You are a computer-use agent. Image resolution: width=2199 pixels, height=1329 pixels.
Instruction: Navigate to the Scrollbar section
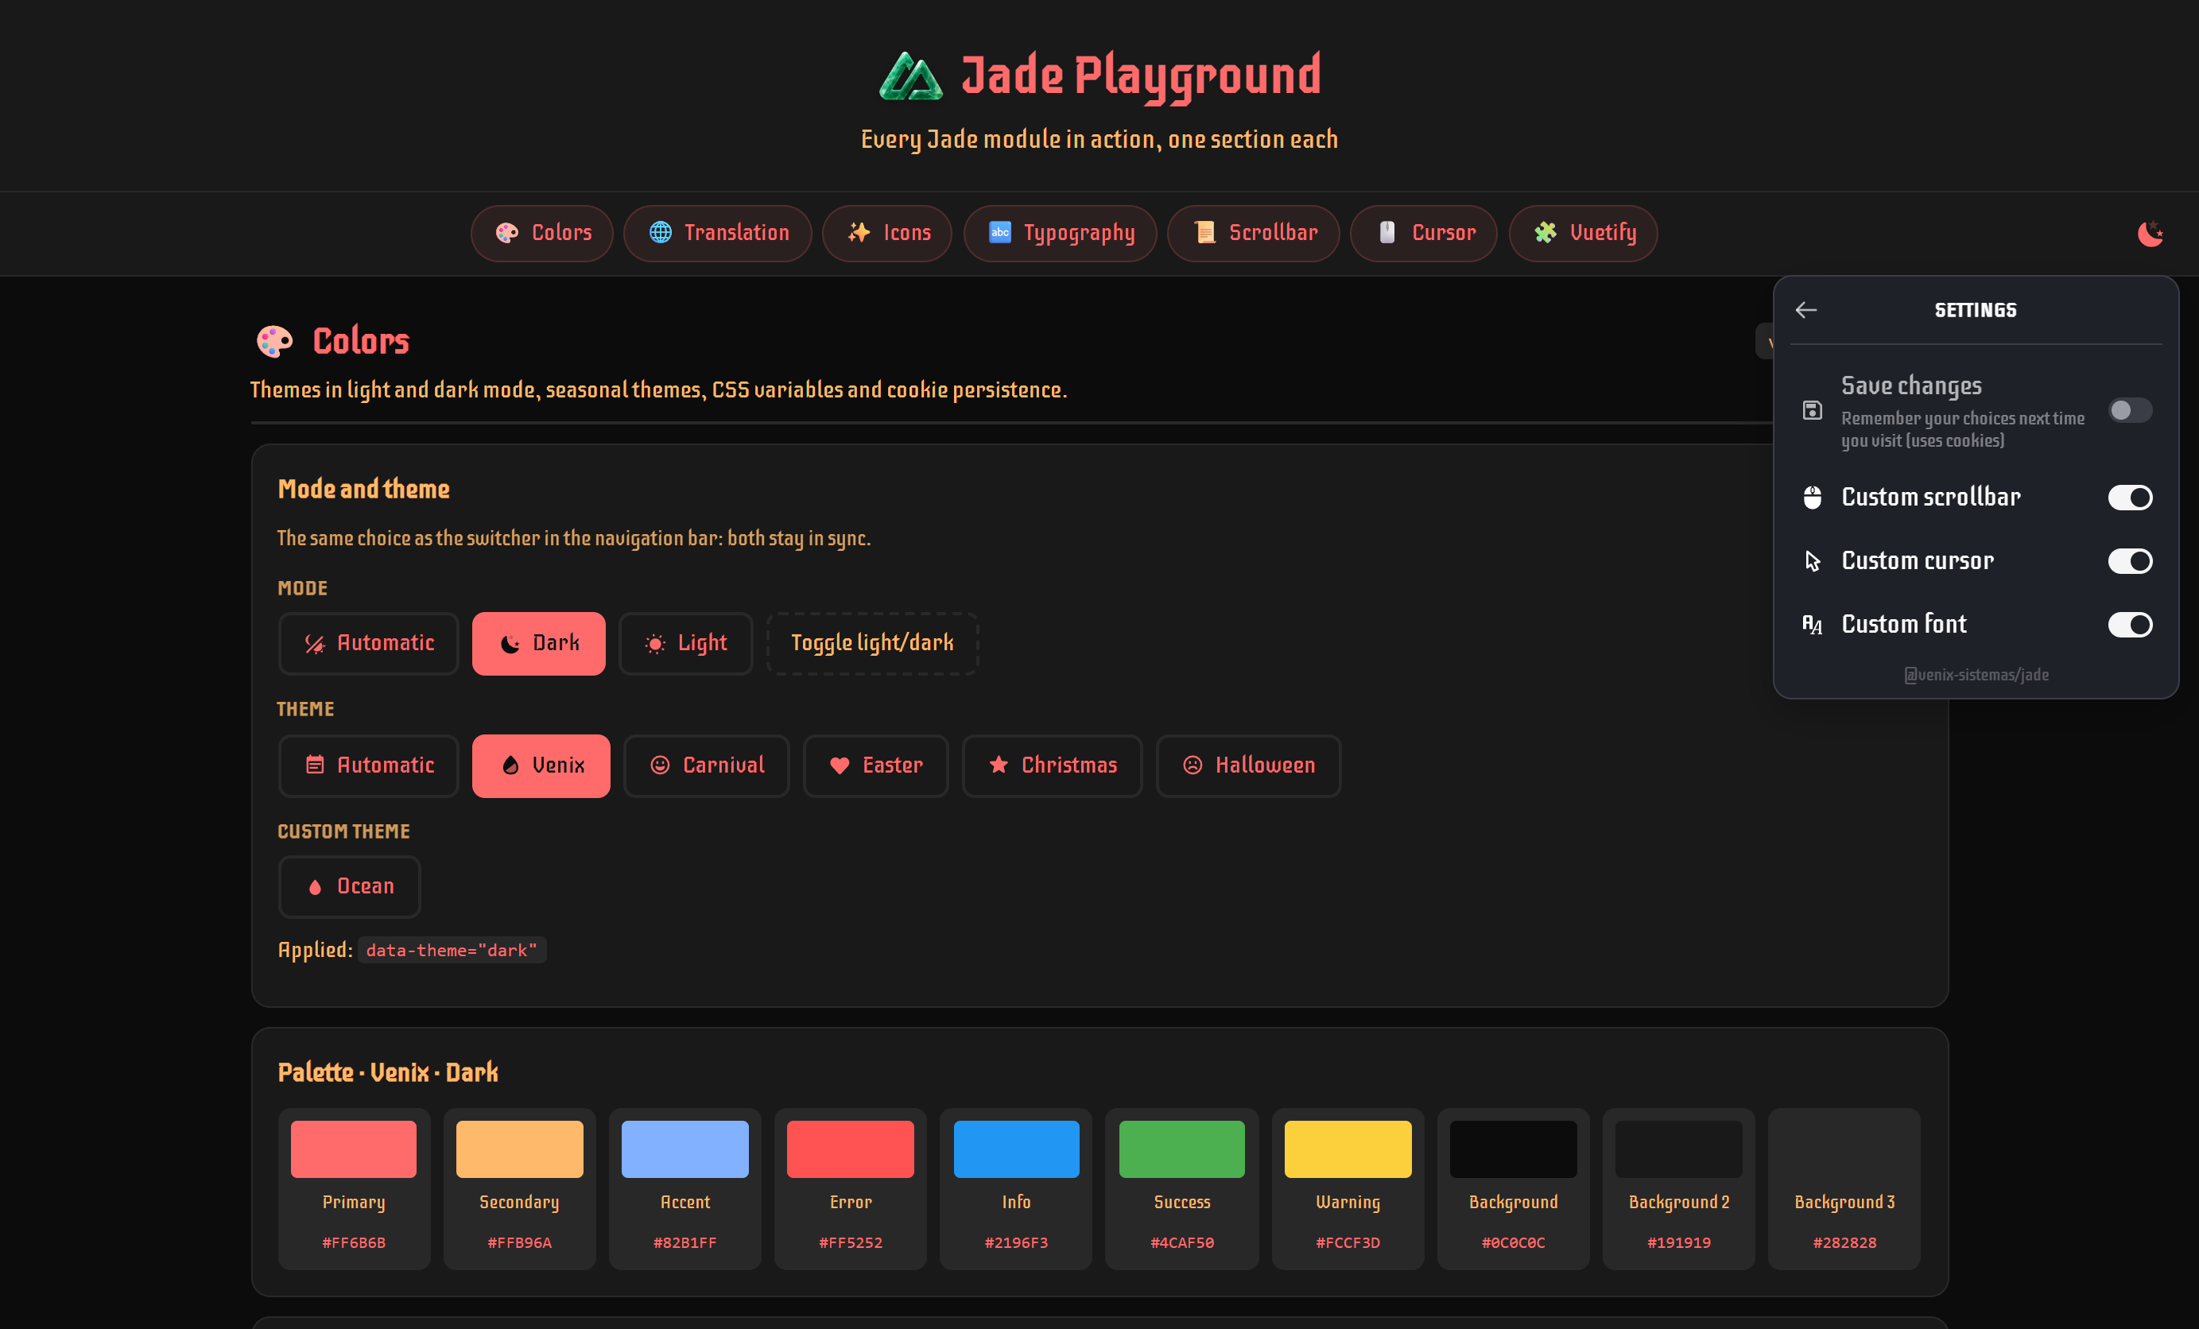pos(1253,233)
